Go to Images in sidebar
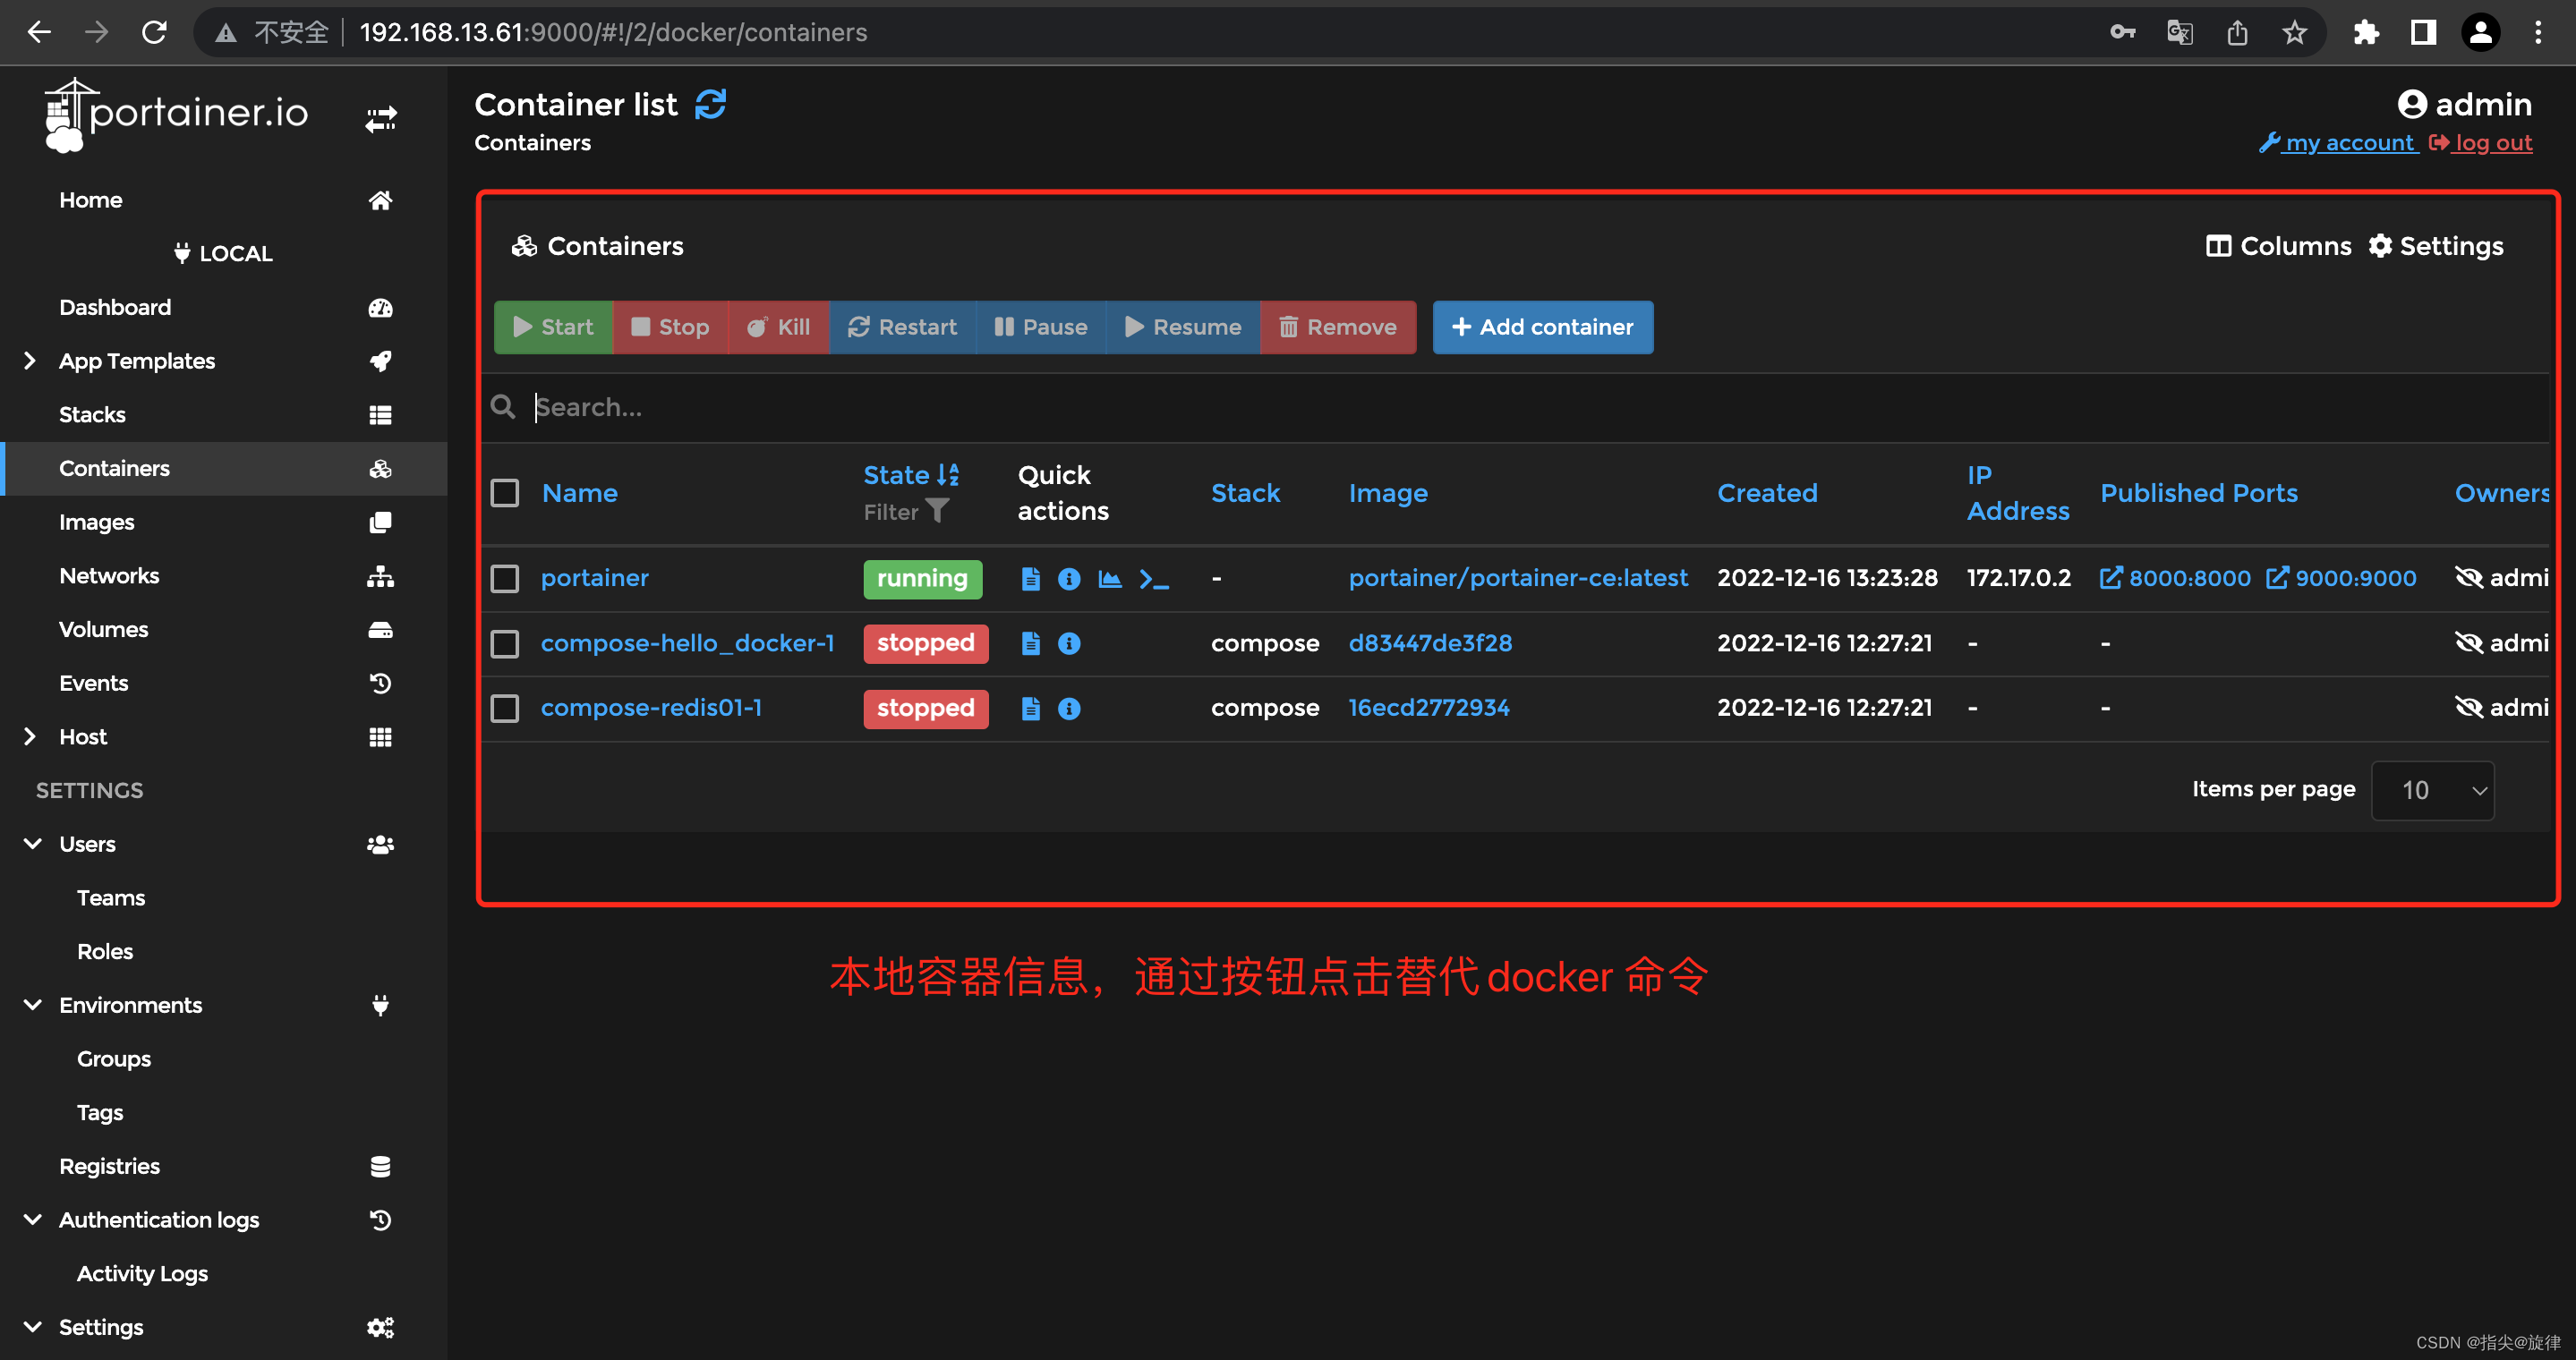The height and width of the screenshot is (1360, 2576). 96,522
